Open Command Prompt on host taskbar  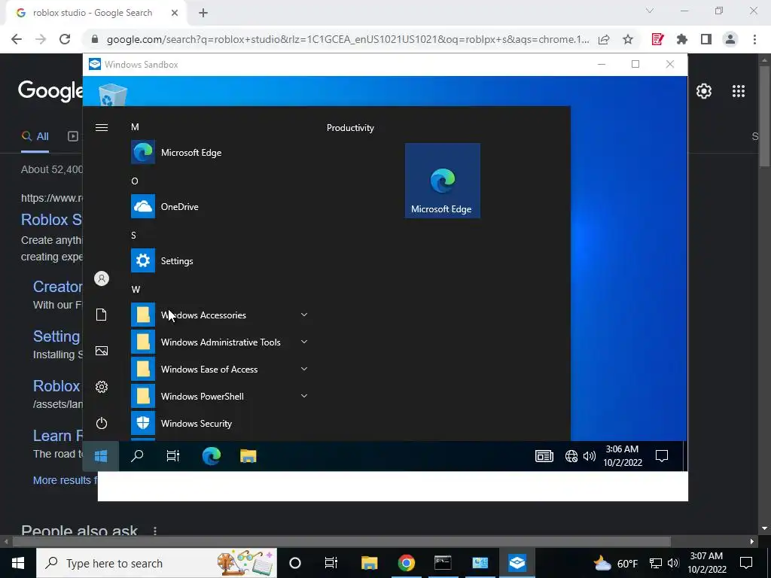point(443,563)
